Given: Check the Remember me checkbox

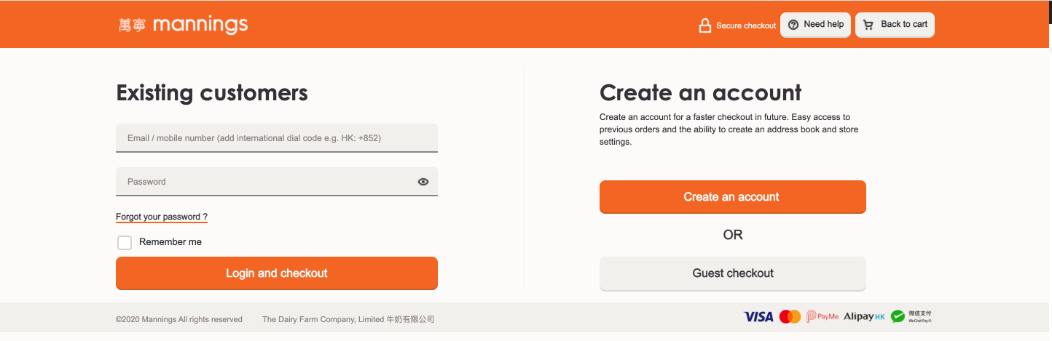Looking at the screenshot, I should pos(125,242).
